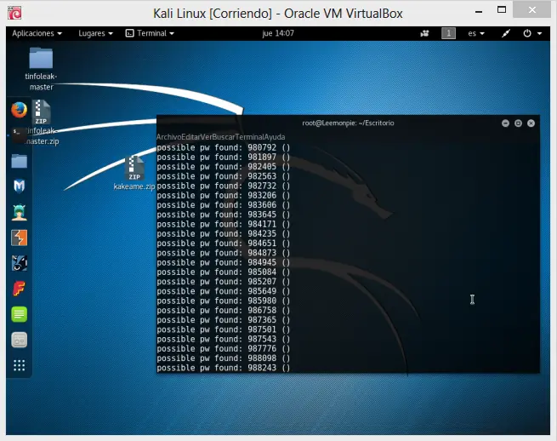This screenshot has width=557, height=441.
Task: Open the Ayuda menu in the terminal
Action: point(275,137)
